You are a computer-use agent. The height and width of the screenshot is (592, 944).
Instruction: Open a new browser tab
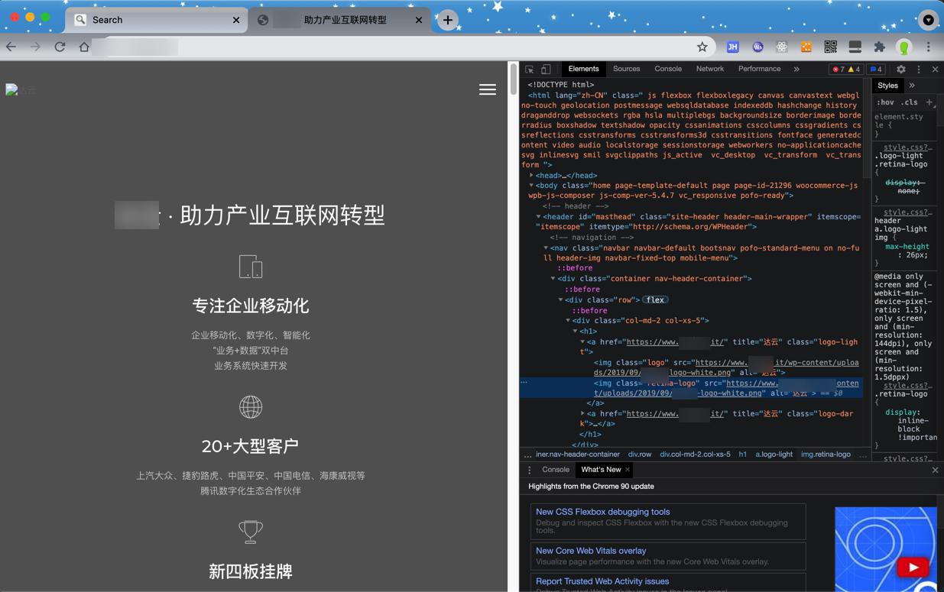point(448,20)
